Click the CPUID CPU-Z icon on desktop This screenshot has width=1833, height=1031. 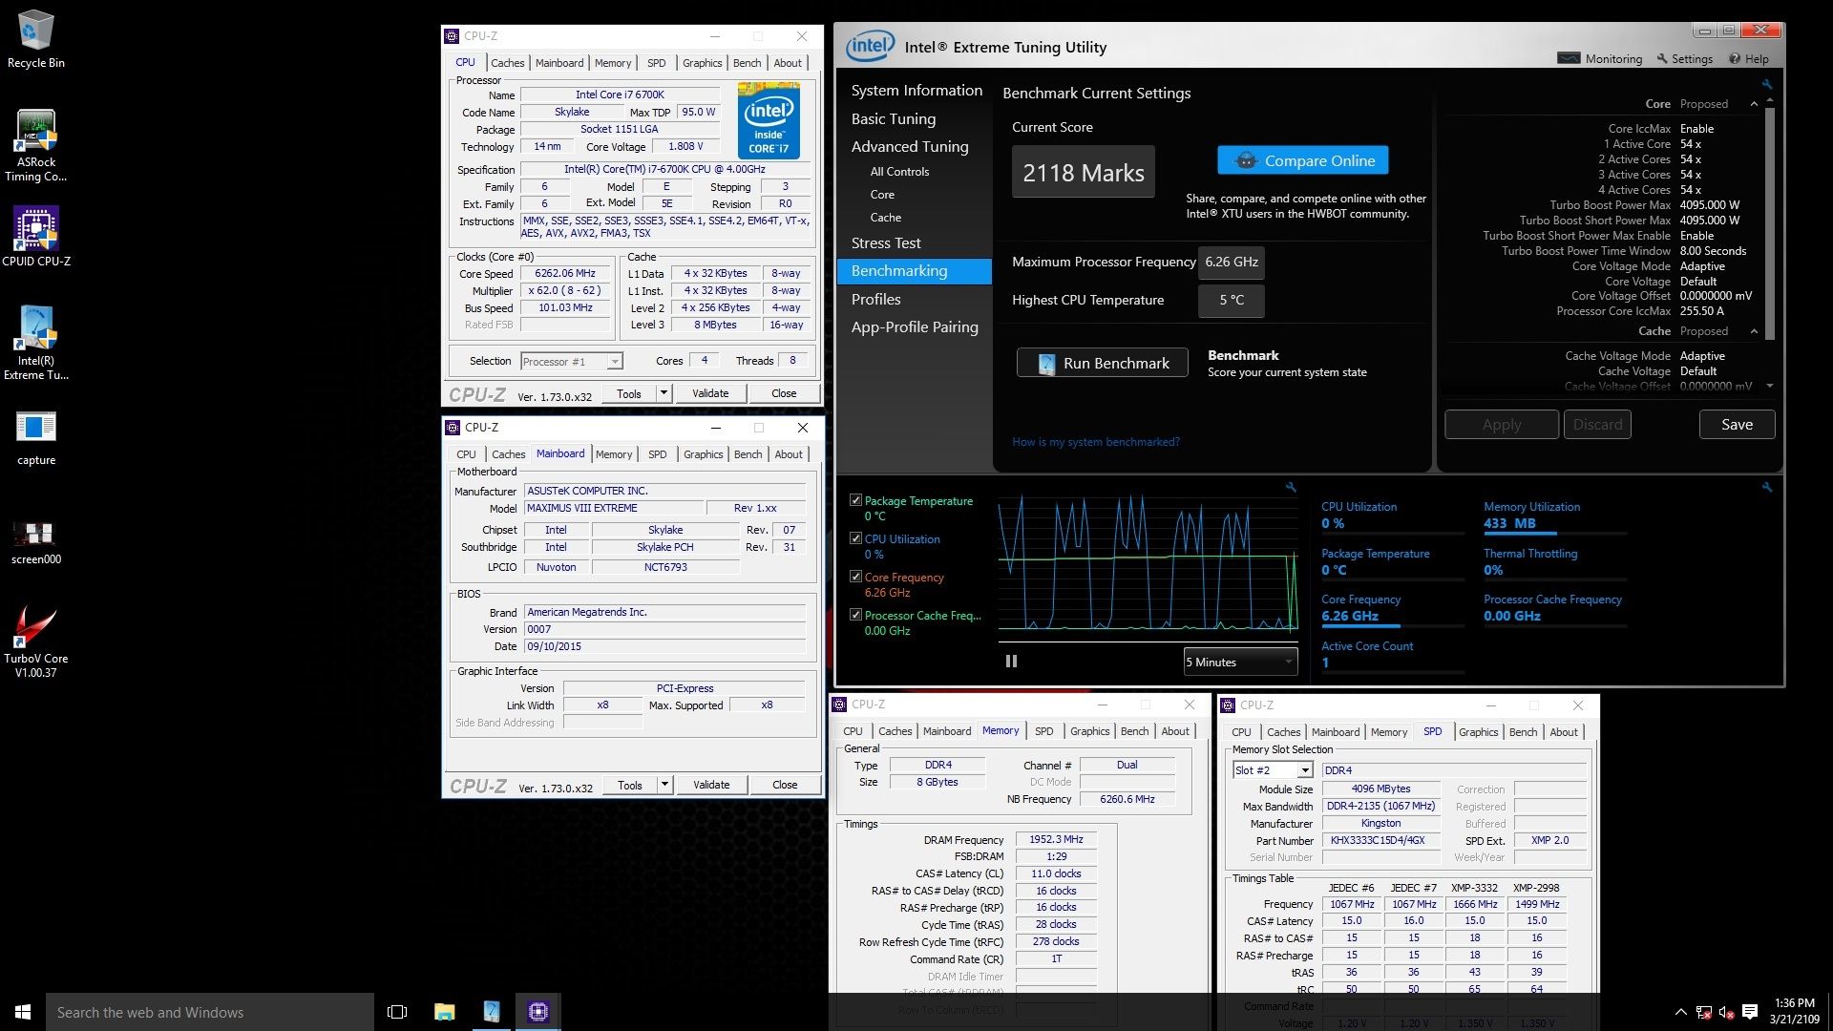pos(36,225)
